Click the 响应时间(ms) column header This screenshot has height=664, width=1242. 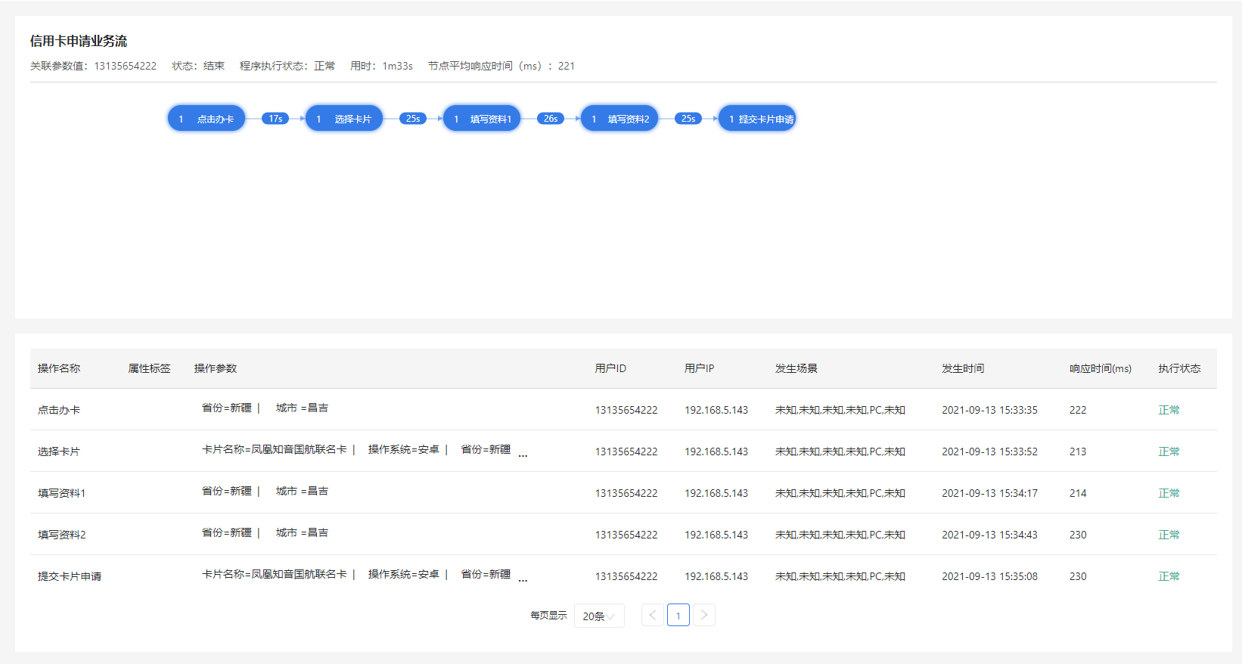click(x=1100, y=369)
